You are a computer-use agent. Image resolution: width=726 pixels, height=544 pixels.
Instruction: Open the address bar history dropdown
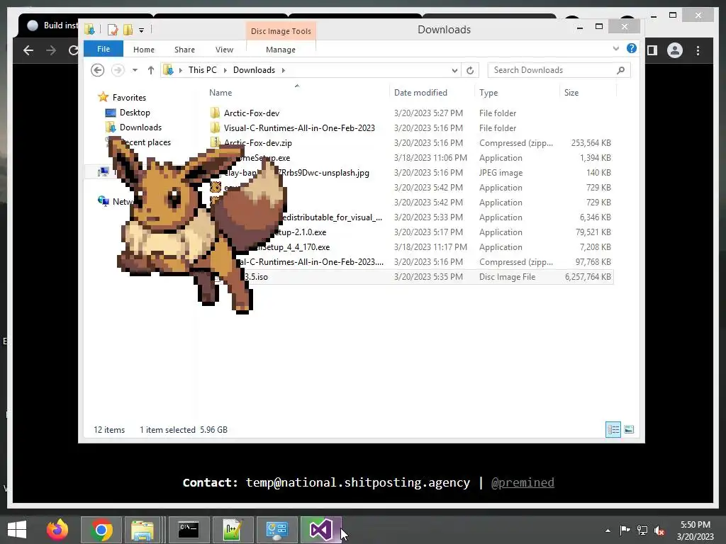pos(454,70)
